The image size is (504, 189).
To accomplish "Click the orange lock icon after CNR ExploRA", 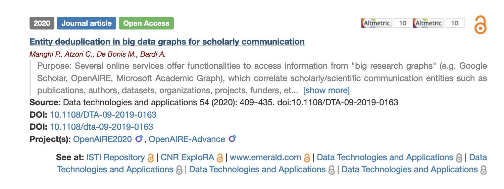I will click(220, 157).
